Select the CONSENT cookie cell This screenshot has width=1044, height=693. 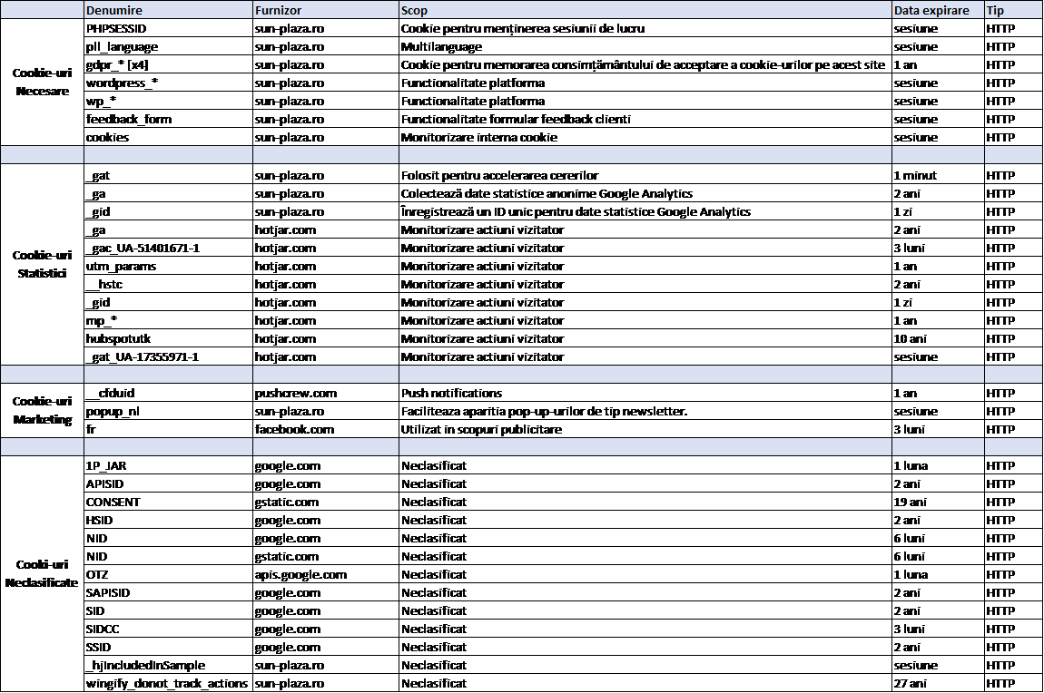[x=169, y=503]
